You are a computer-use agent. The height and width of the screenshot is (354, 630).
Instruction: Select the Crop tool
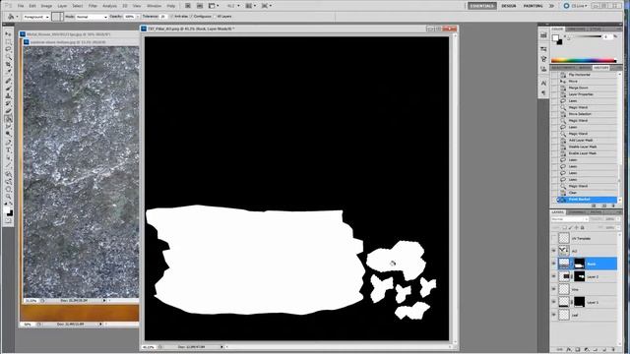click(9, 65)
